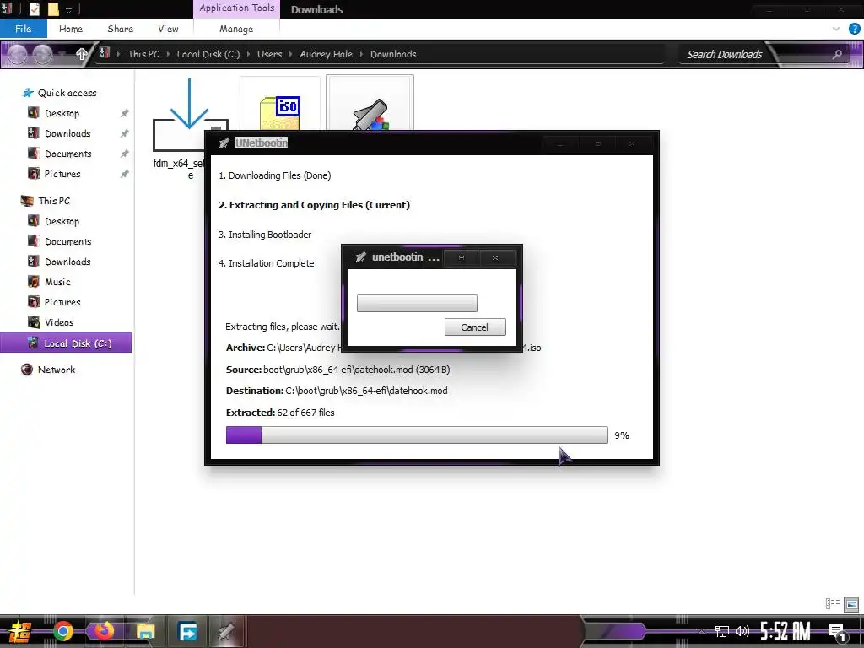Click Audrey Hale in the address path
This screenshot has width=864, height=648.
[327, 54]
